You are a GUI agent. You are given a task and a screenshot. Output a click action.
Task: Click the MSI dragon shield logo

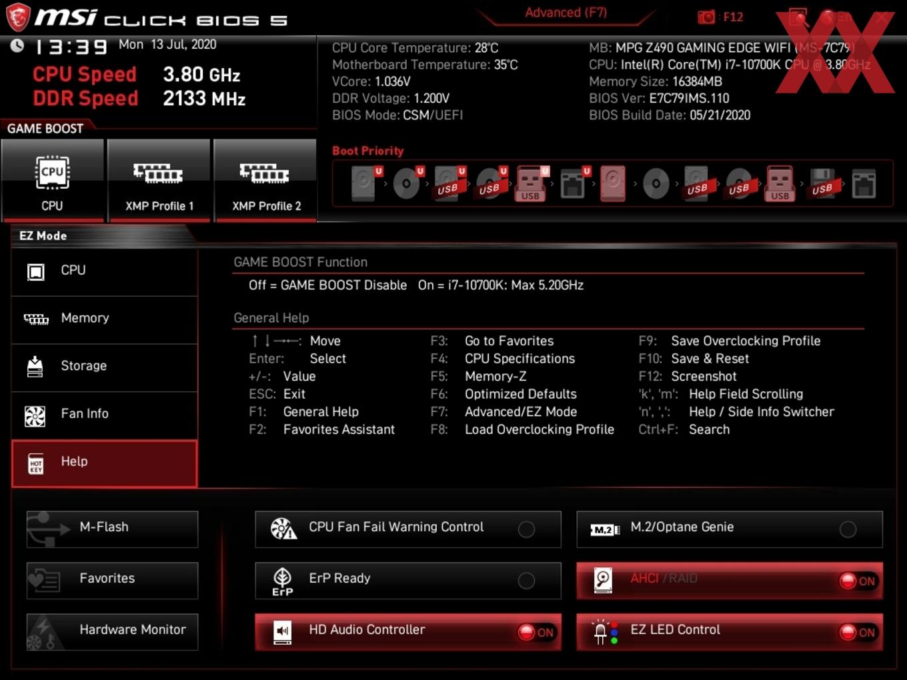[x=18, y=17]
